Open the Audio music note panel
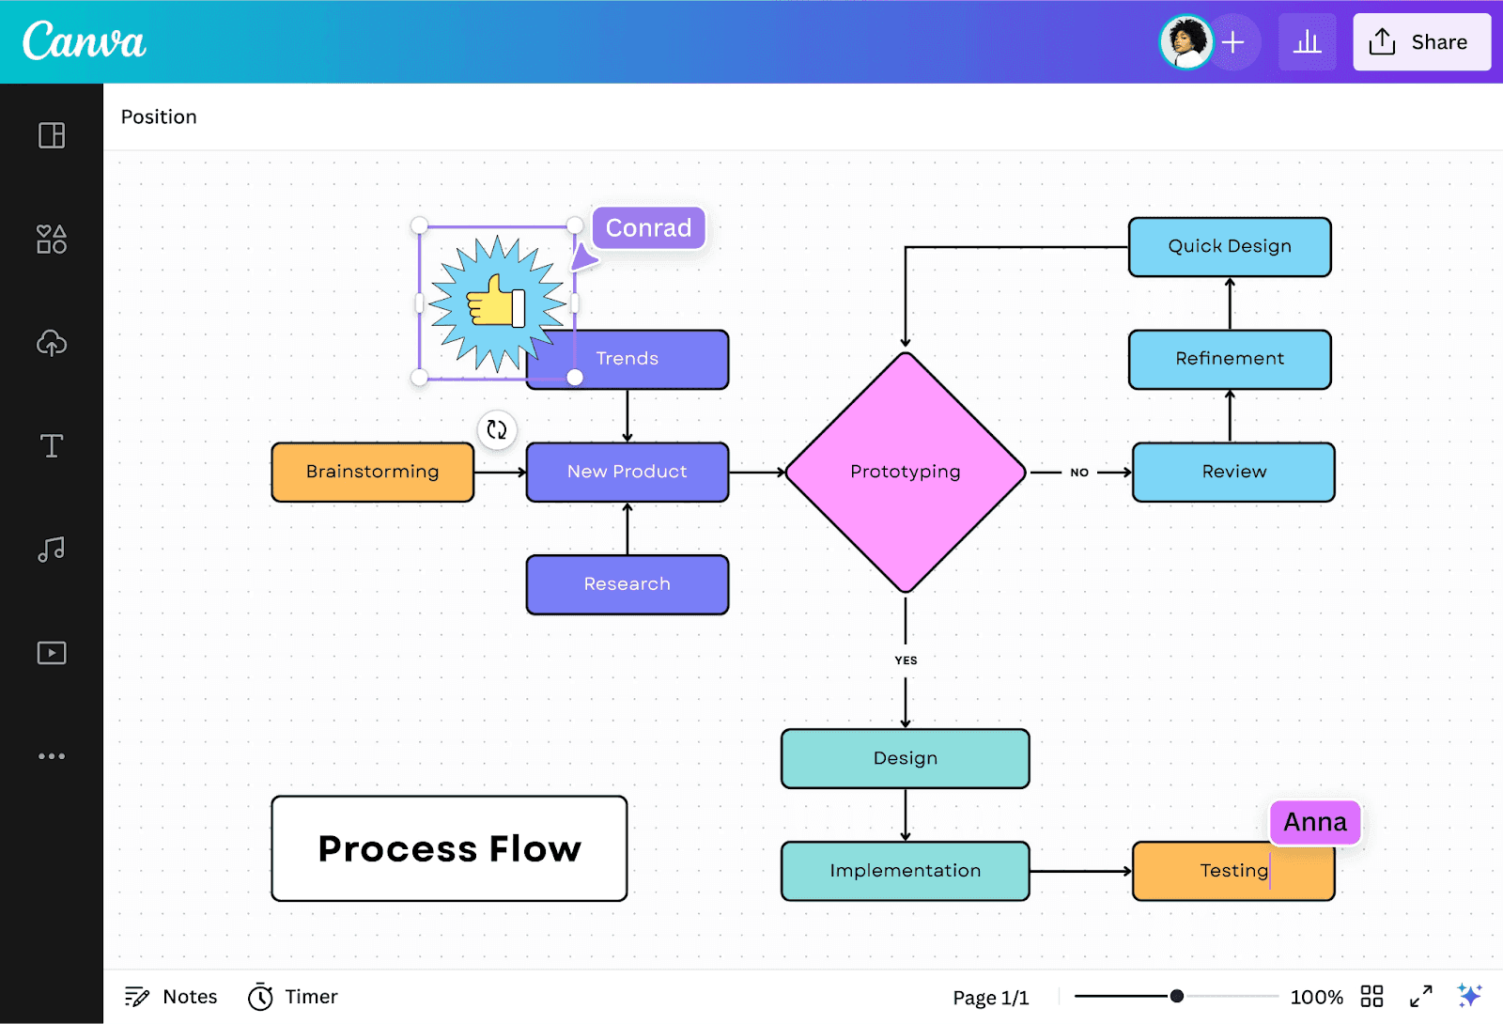 [52, 549]
